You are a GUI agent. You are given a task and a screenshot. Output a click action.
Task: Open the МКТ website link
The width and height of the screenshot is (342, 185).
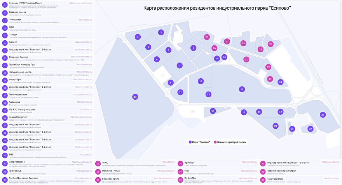(x=249, y=171)
